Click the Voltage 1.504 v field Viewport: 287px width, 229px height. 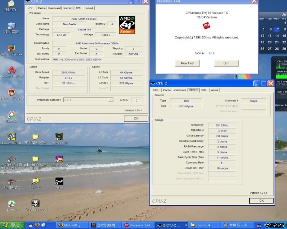106,35
